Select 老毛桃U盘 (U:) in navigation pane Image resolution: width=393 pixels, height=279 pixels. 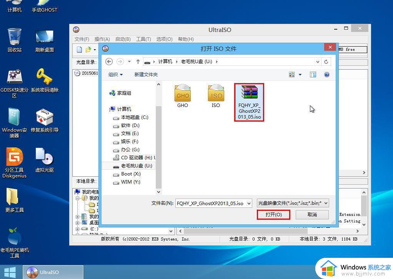128,166
